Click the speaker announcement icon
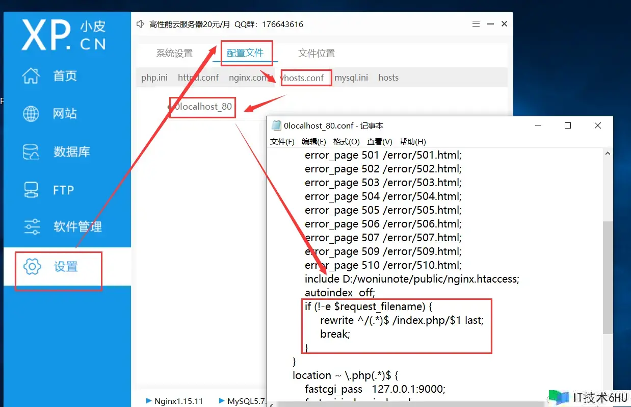This screenshot has width=631, height=407. coord(141,24)
